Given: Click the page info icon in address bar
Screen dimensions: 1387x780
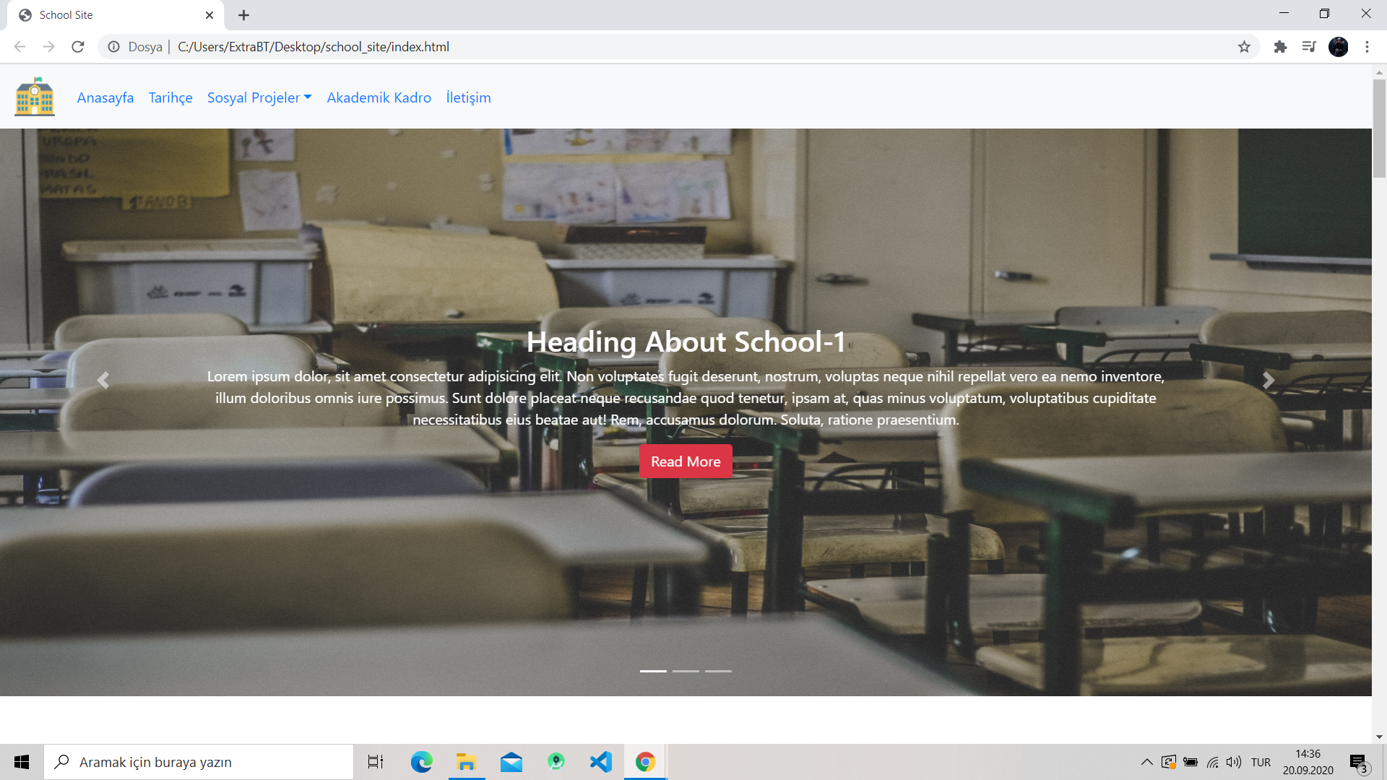Looking at the screenshot, I should coord(113,46).
